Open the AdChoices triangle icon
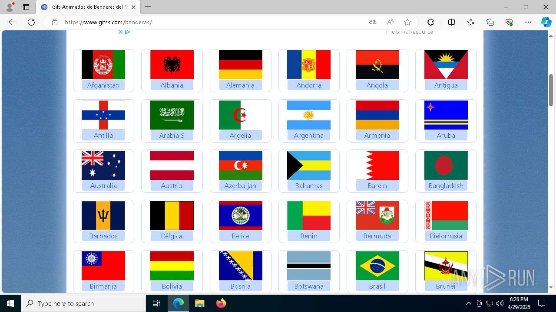This screenshot has height=312, width=556. pos(128,32)
